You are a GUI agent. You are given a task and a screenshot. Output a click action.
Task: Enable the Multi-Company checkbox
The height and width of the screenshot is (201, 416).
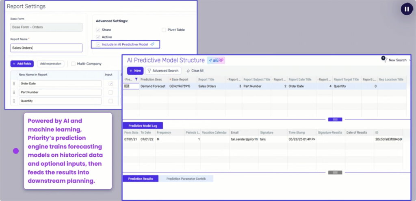[73, 64]
